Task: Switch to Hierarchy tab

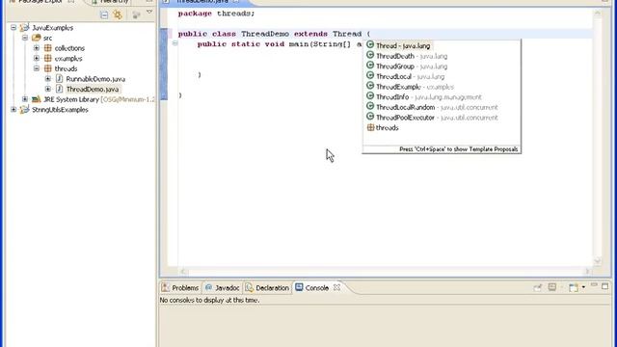Action: pos(110,2)
